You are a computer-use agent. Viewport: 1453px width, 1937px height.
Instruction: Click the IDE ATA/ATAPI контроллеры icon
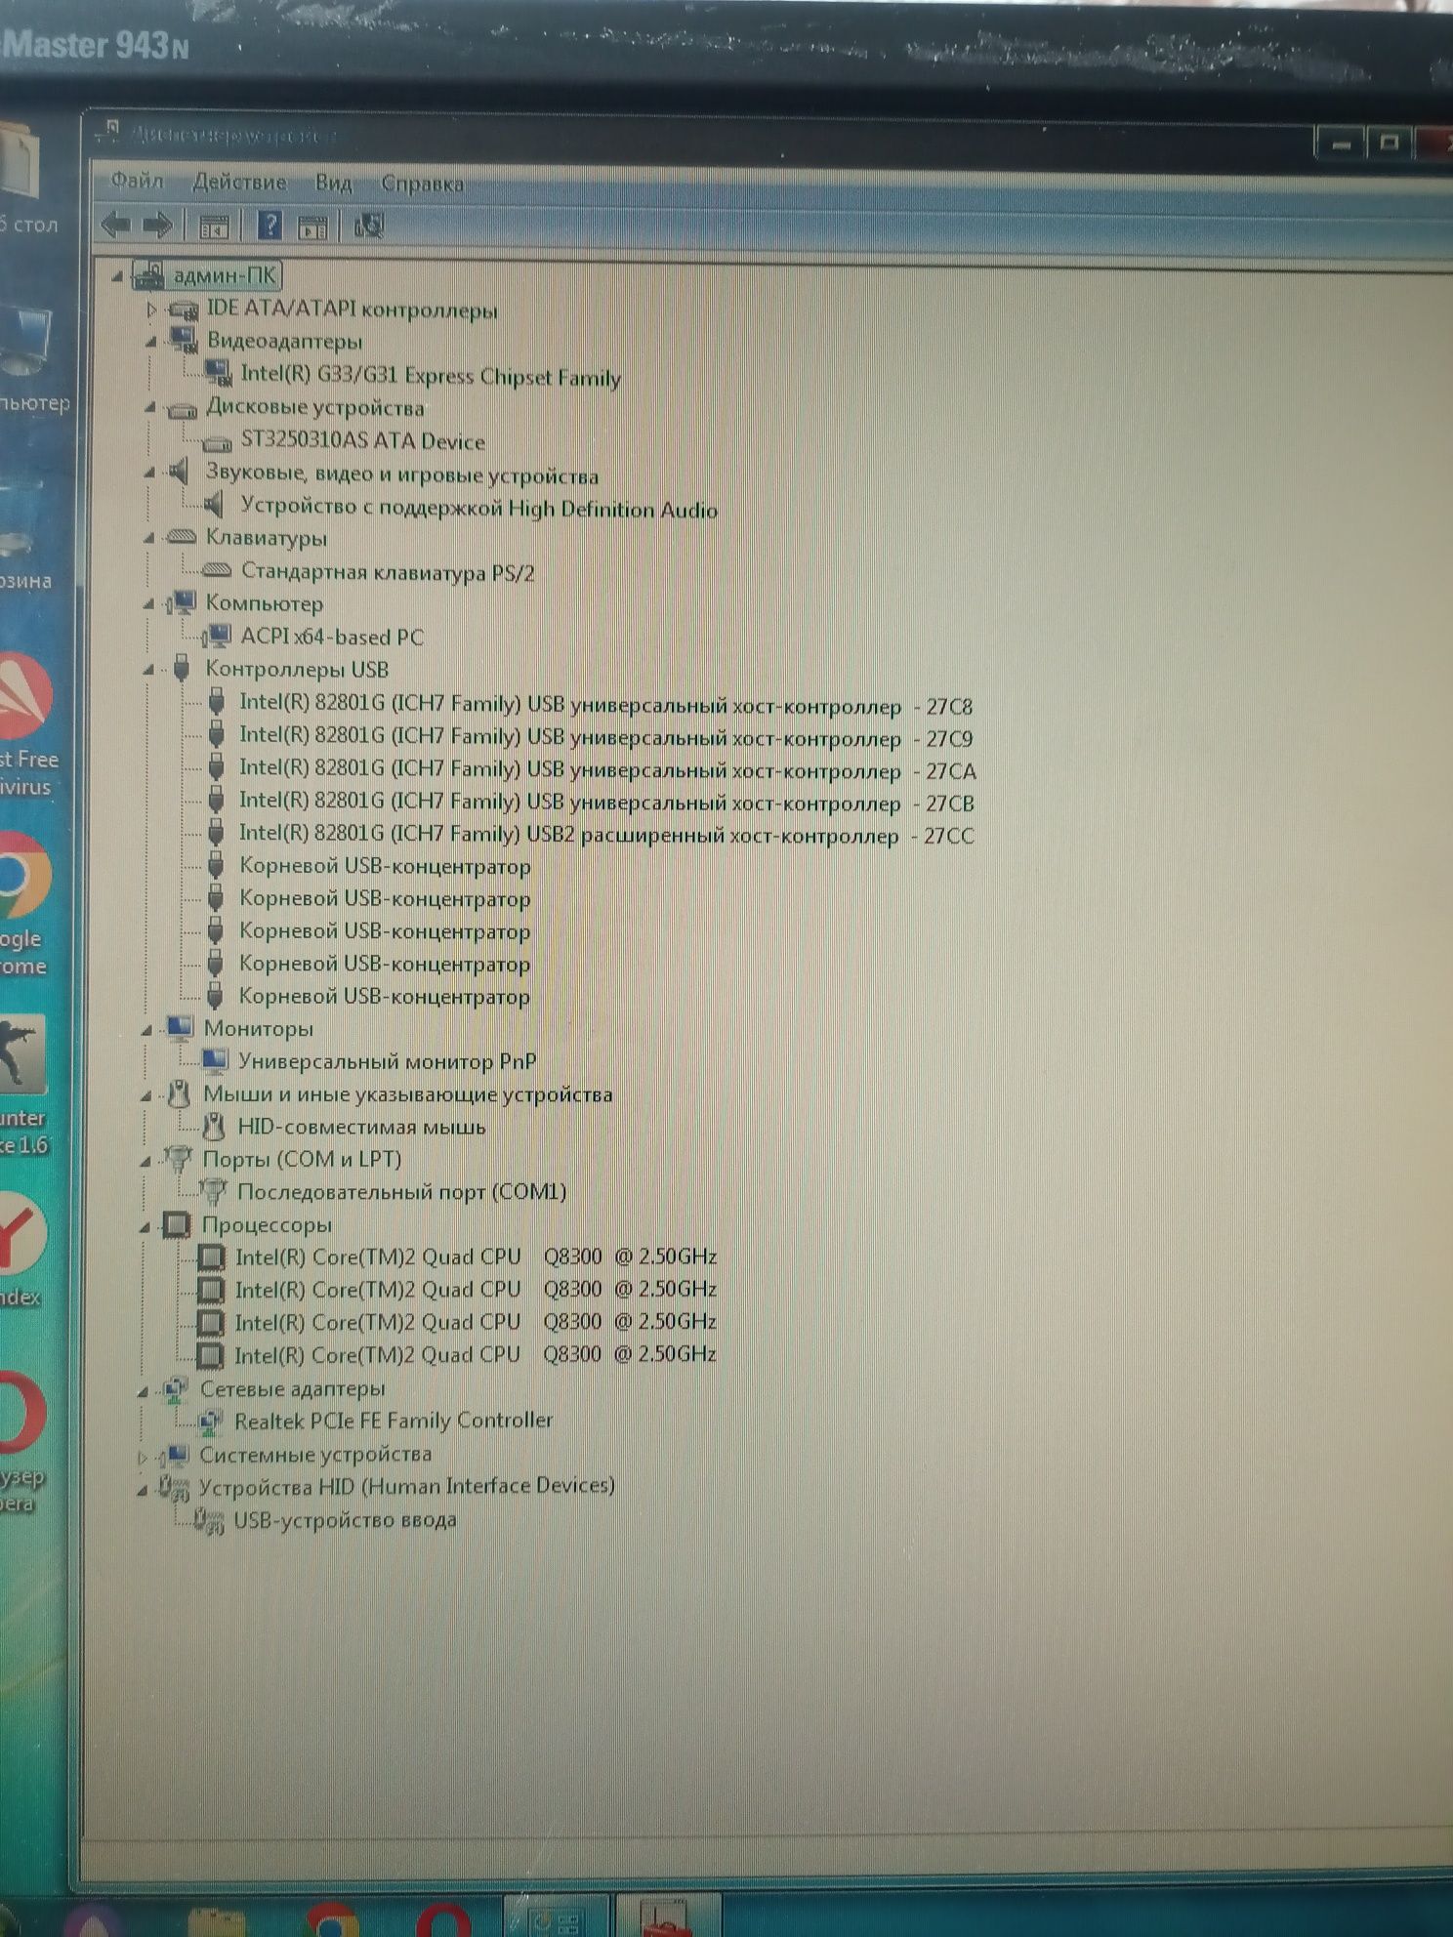pos(183,310)
